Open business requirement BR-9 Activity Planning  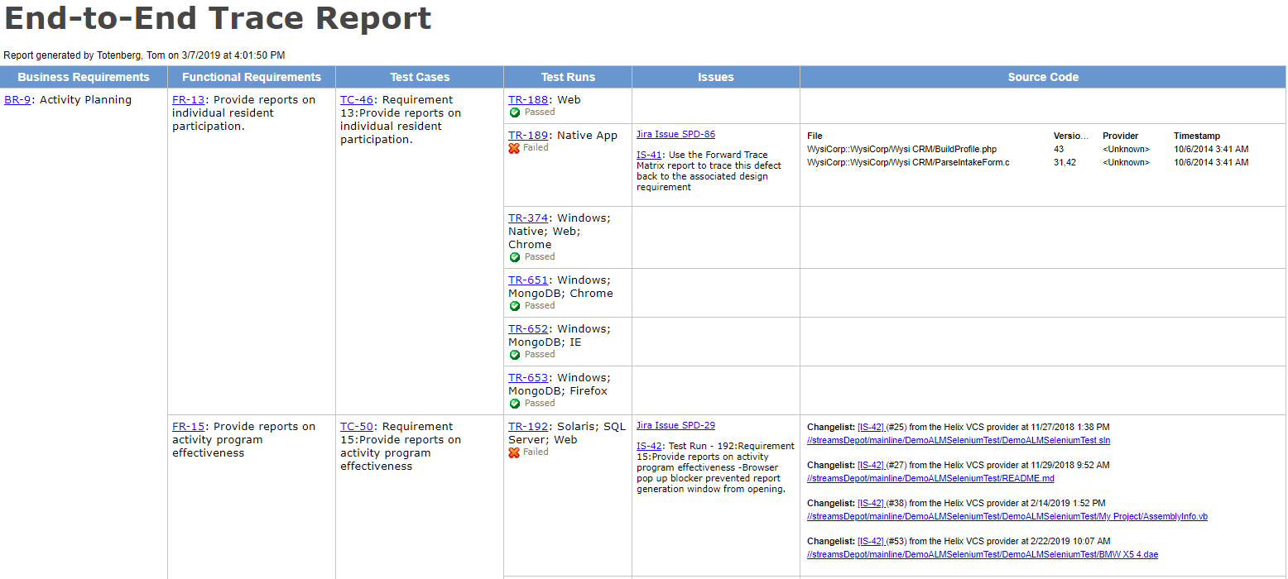pyautogui.click(x=16, y=98)
